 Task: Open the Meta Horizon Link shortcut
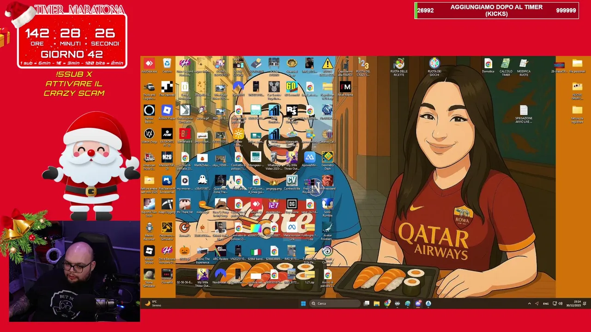[291, 231]
